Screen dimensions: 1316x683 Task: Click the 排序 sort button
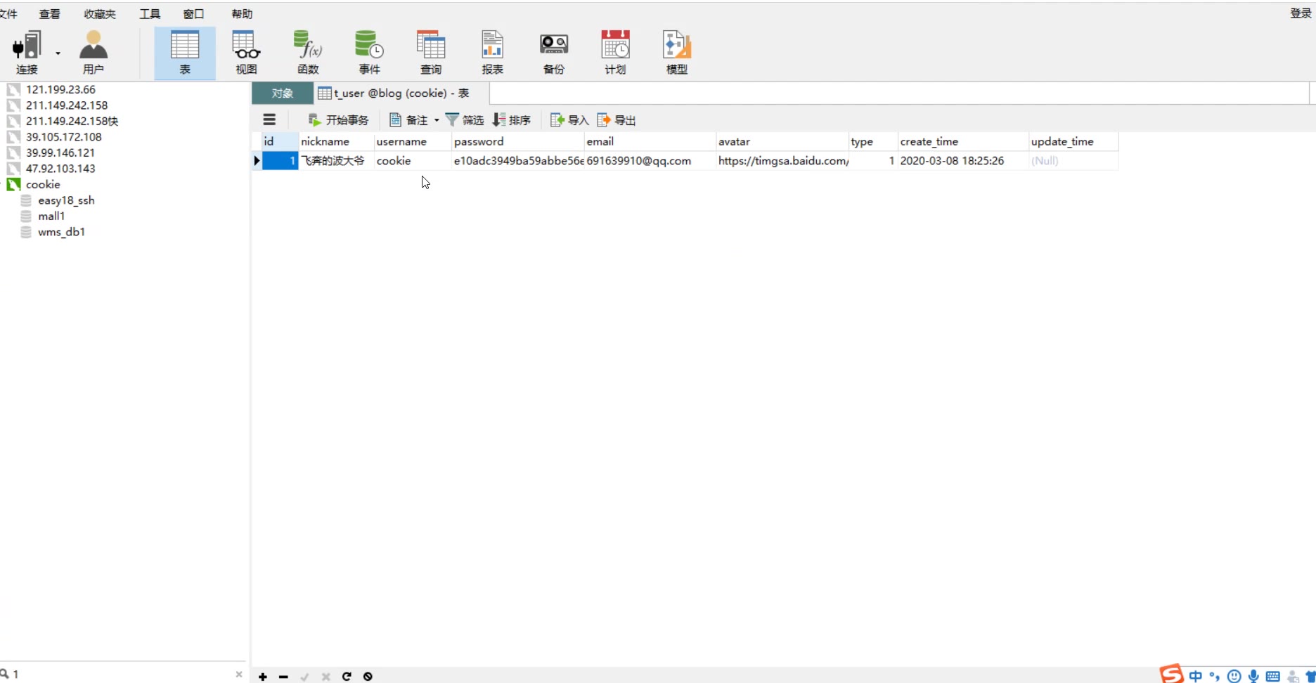point(512,120)
